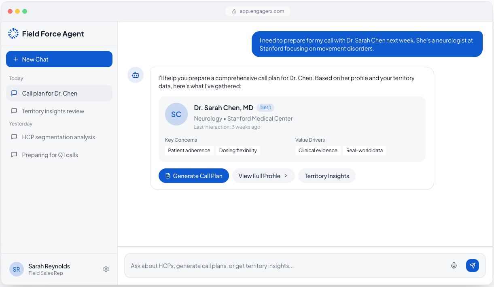Click the Dr. Sarah Chen, MD name
494x287 pixels.
[224, 108]
